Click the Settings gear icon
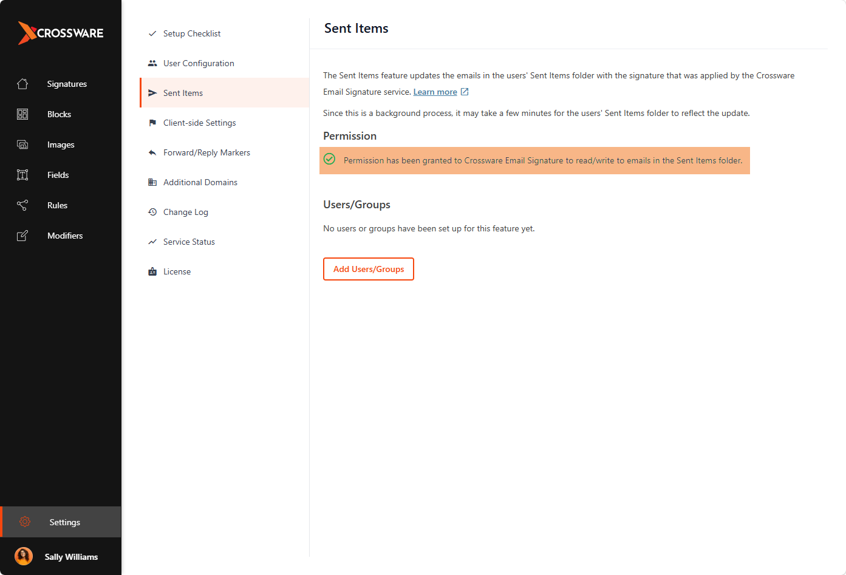Screen dimensions: 846x575 (x=25, y=522)
